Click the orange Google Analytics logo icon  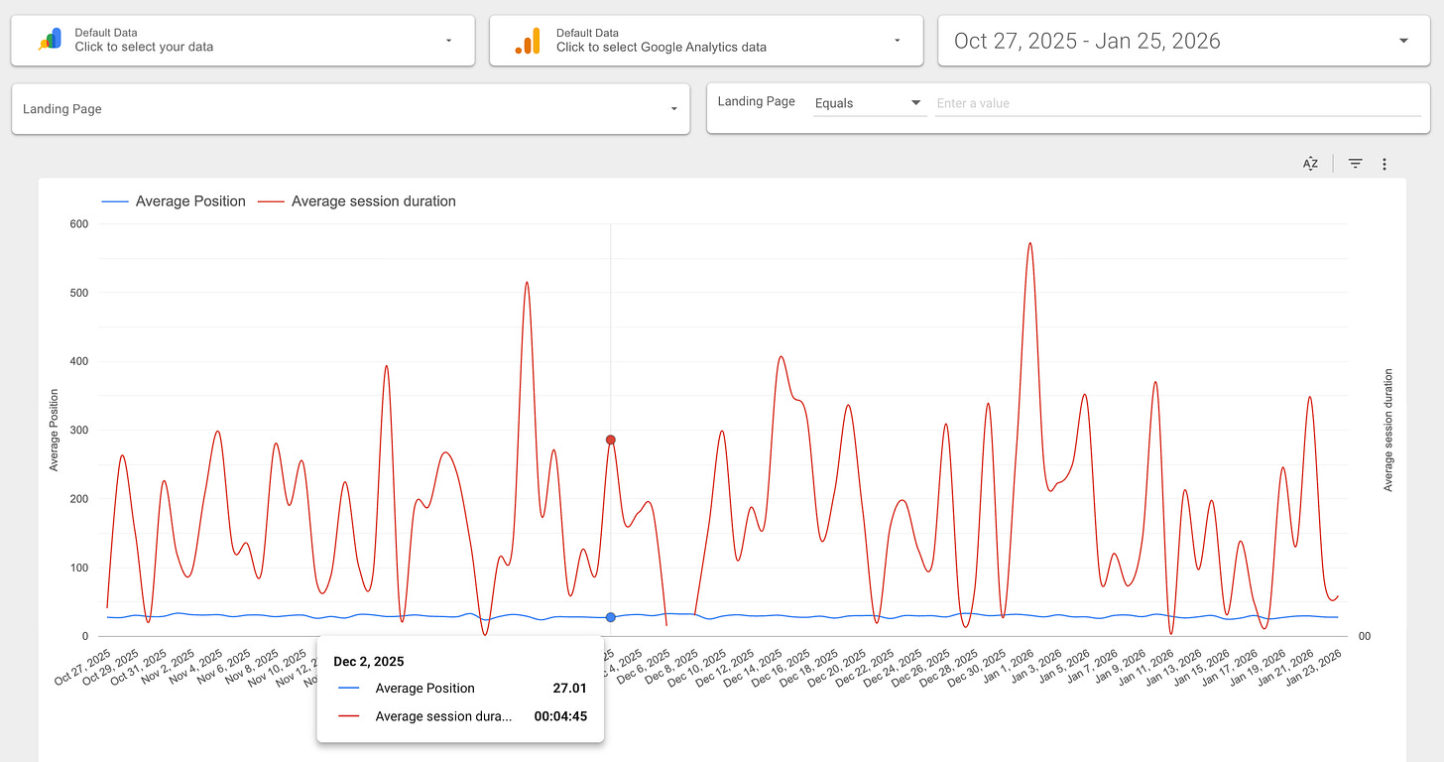pos(528,40)
